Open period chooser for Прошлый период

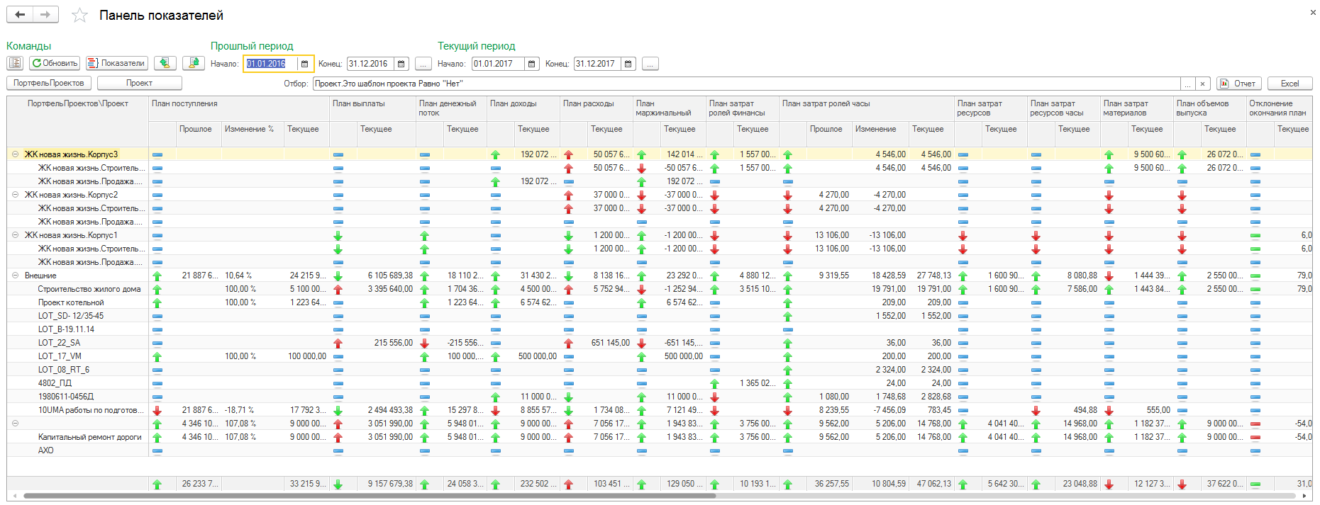pyautogui.click(x=423, y=64)
